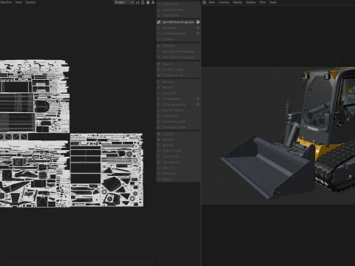Click third icon right of Project dropdown
Image resolution: width=355 pixels, height=266 pixels.
coord(148,2)
